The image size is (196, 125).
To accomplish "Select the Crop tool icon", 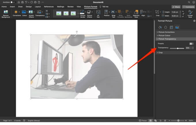I will (157, 12).
